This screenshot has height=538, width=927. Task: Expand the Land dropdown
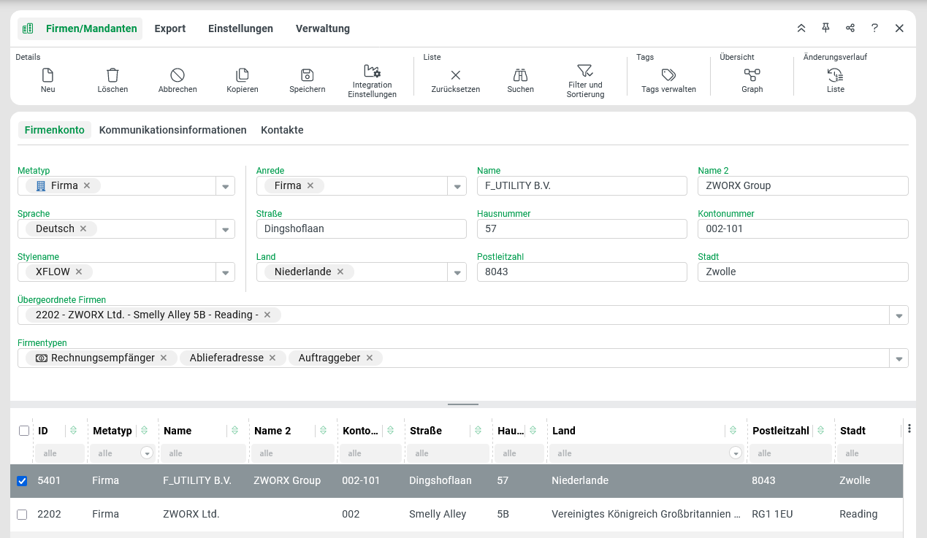click(457, 272)
